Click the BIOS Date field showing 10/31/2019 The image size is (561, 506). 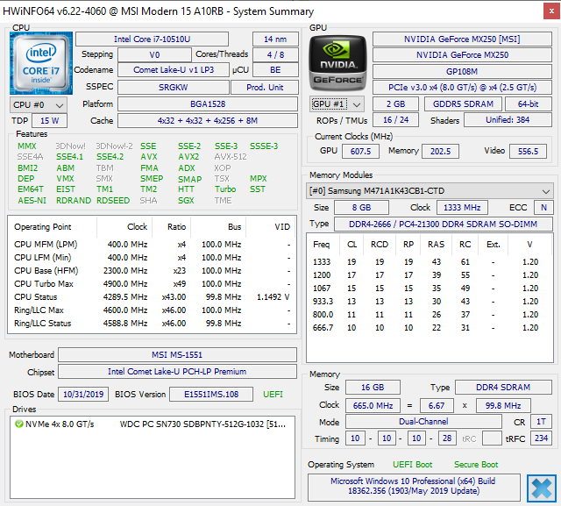(84, 395)
